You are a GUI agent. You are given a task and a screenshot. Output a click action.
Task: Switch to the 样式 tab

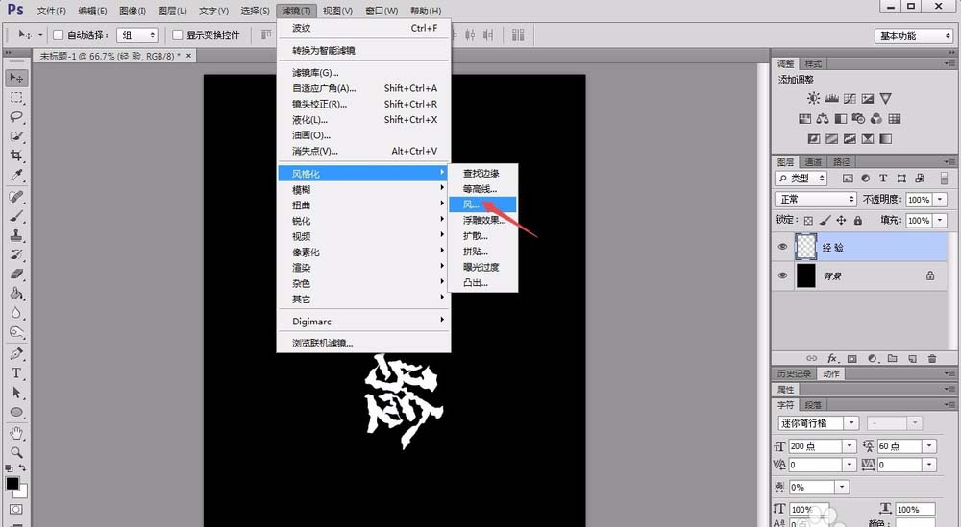(813, 63)
